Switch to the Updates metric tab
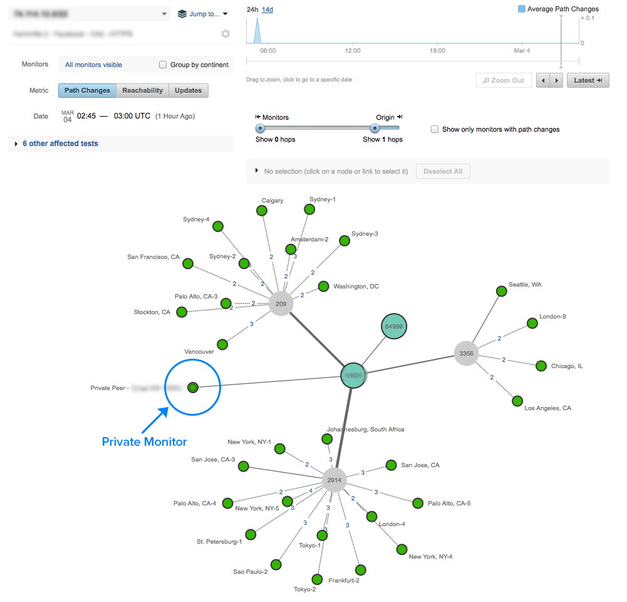The height and width of the screenshot is (602, 627). (188, 90)
